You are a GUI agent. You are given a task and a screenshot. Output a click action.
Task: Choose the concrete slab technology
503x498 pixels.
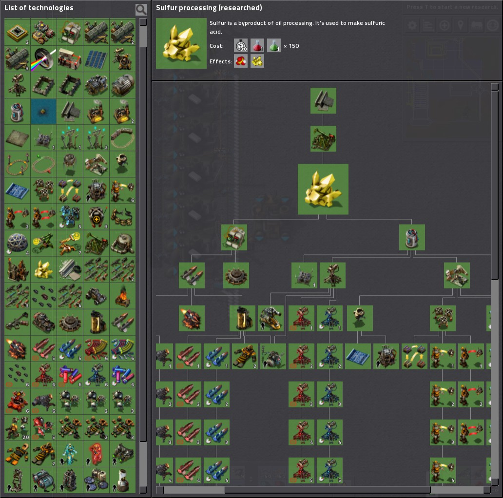(18, 138)
